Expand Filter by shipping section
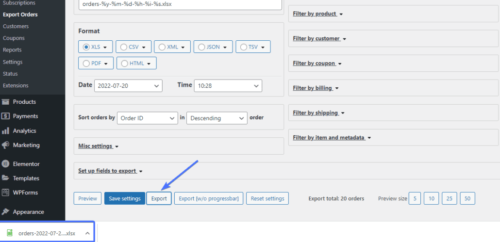This screenshot has width=500, height=242. pos(318,113)
